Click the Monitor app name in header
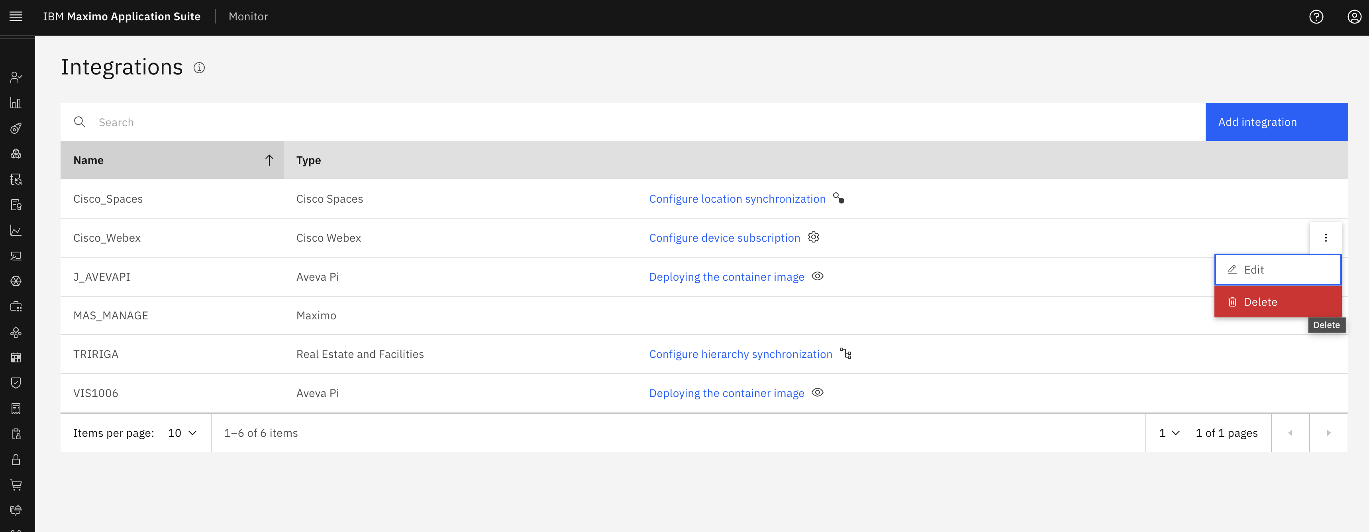The image size is (1369, 532). click(248, 16)
